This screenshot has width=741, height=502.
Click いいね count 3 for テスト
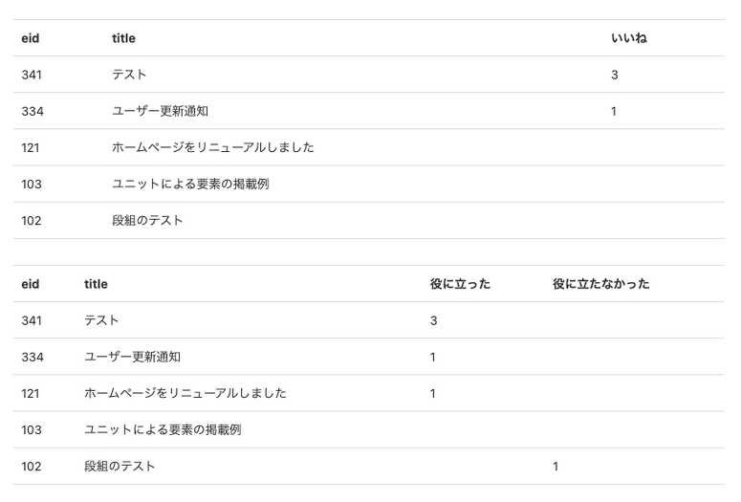[615, 75]
